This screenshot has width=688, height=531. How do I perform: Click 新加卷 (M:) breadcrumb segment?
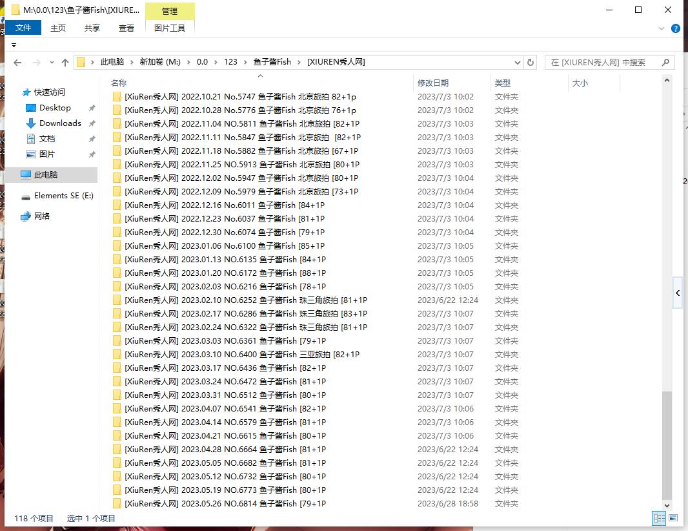tap(160, 62)
